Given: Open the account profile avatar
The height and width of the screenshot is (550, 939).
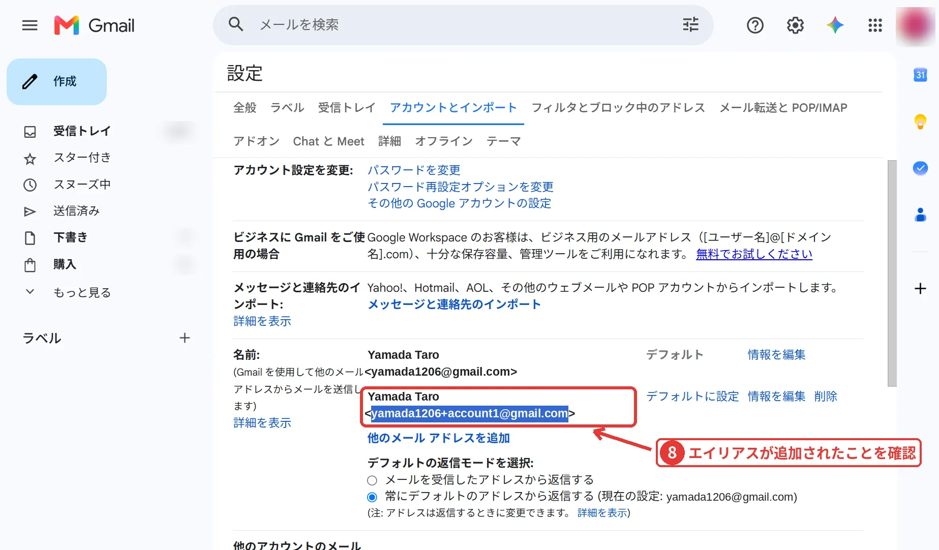Looking at the screenshot, I should 915,25.
